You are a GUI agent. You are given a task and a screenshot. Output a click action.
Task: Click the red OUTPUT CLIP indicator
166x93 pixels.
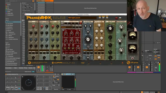(x=132, y=58)
